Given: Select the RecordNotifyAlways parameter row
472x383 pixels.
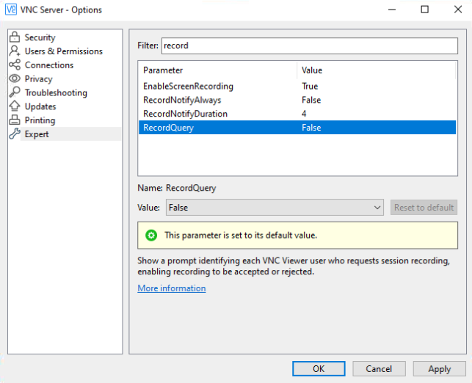Looking at the screenshot, I should pos(297,100).
